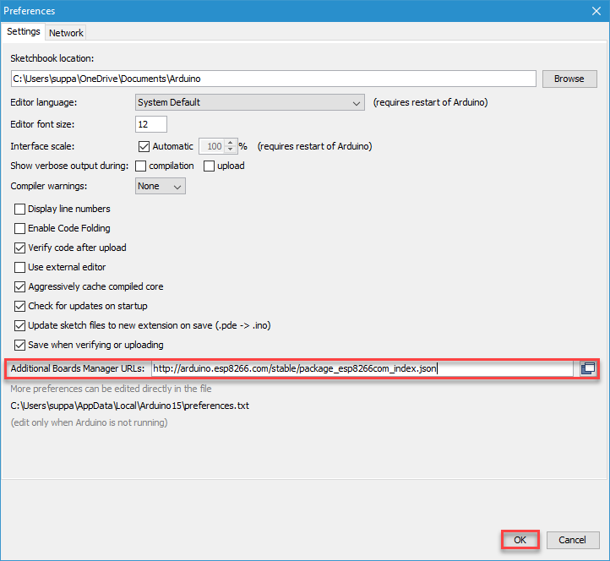Click '(requires restart of Arduino)' beside Interface scale

pos(315,146)
